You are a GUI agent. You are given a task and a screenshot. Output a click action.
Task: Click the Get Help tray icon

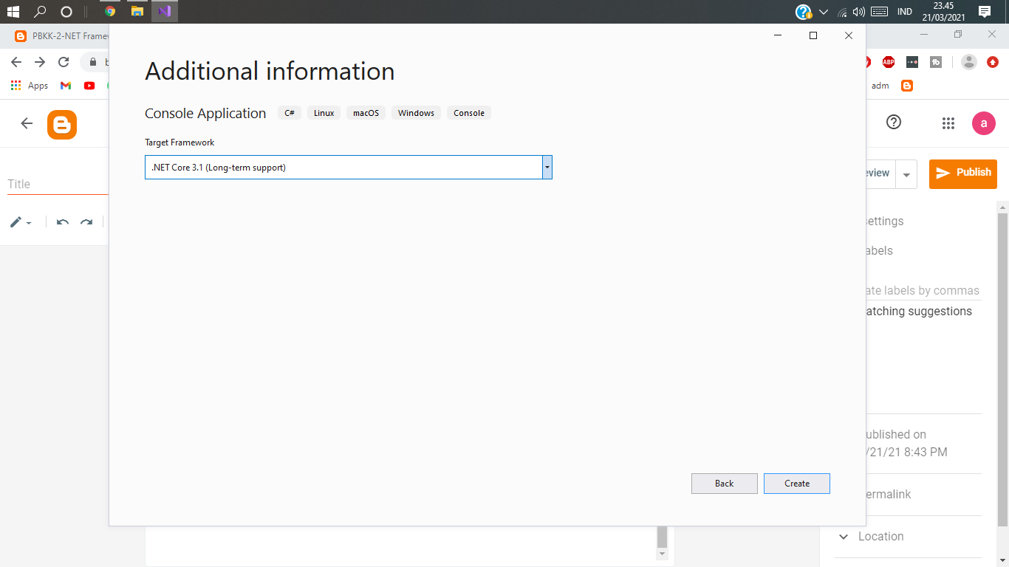coord(804,12)
